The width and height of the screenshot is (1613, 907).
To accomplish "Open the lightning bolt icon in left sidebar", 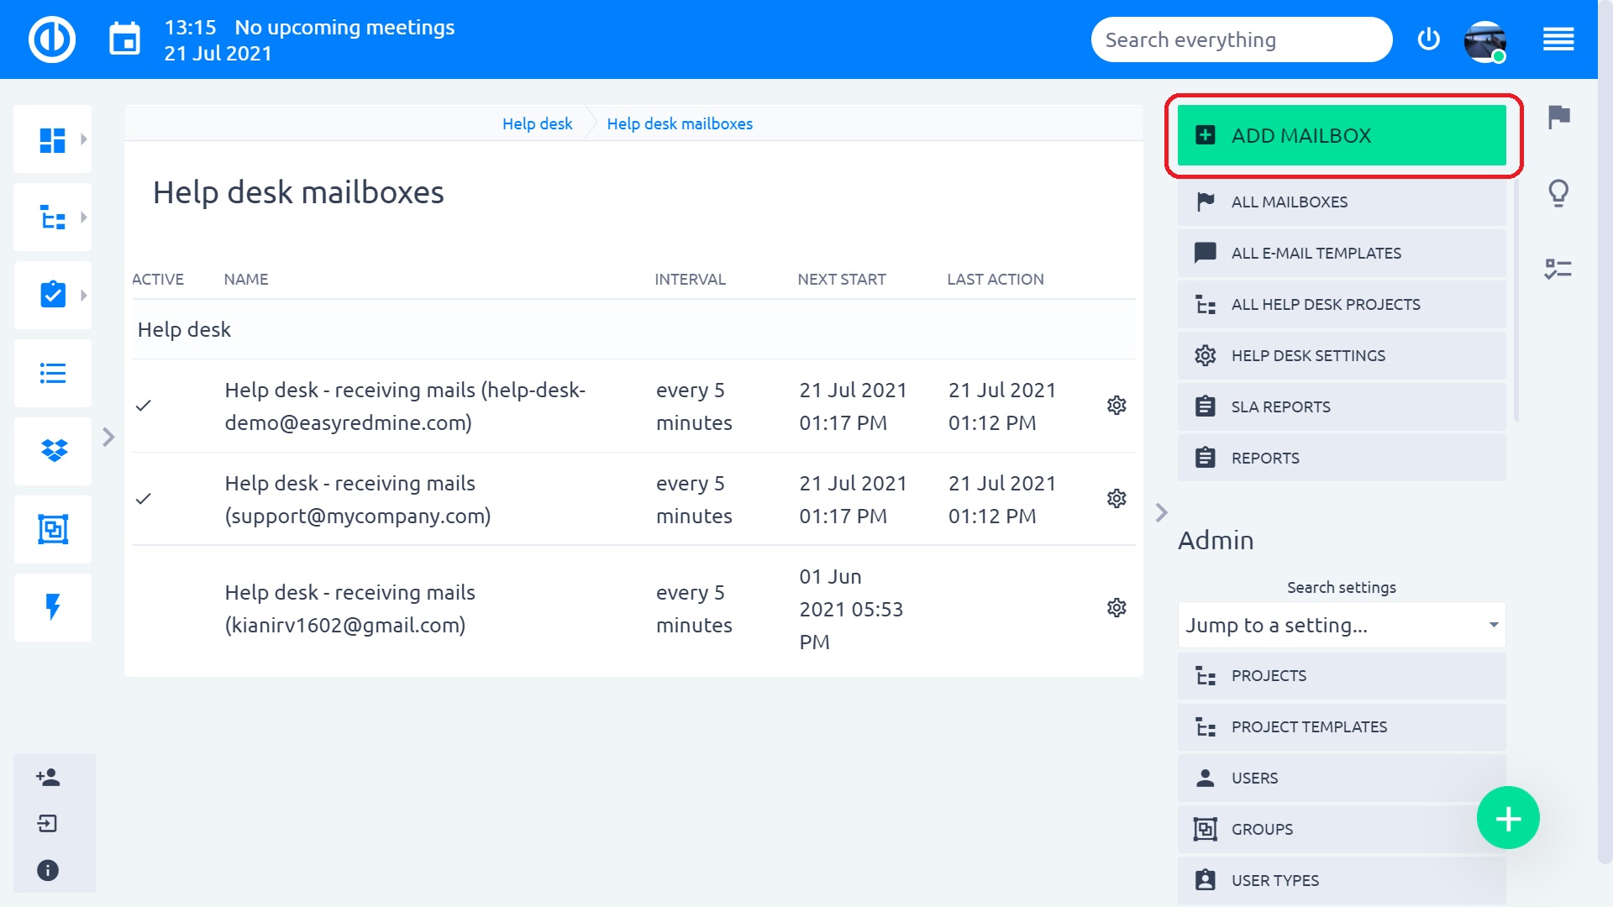I will click(52, 607).
